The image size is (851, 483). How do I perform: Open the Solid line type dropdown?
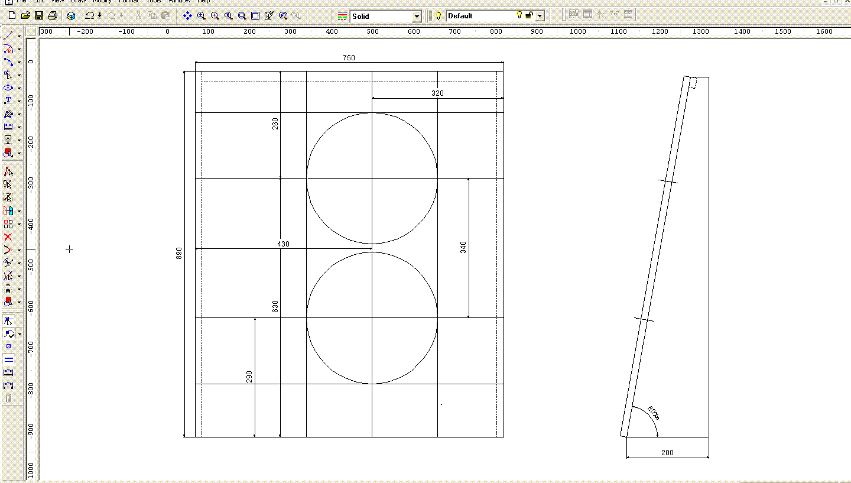[x=417, y=16]
